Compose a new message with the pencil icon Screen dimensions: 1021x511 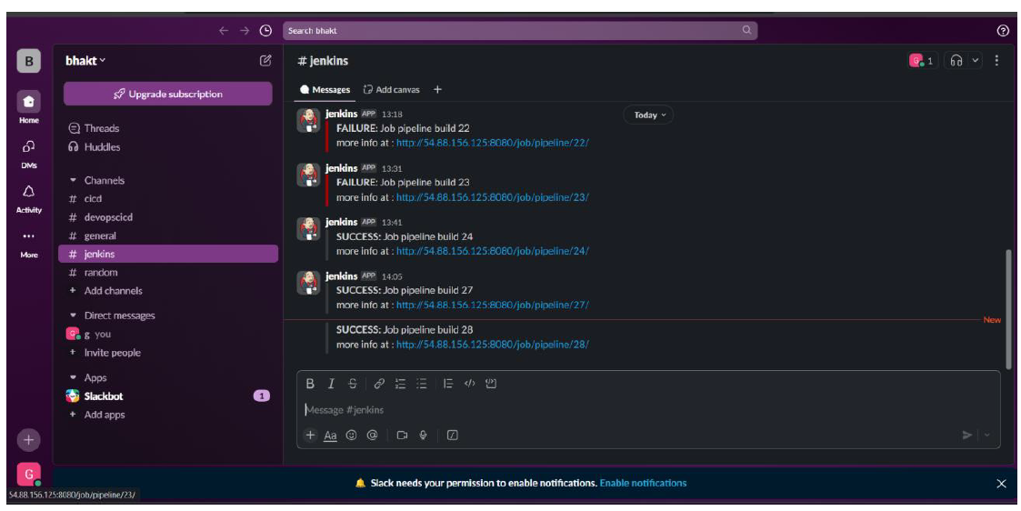265,61
